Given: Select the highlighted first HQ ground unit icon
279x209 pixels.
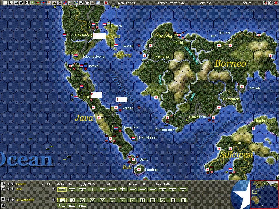Looking at the screenshot, I should pos(62,200).
